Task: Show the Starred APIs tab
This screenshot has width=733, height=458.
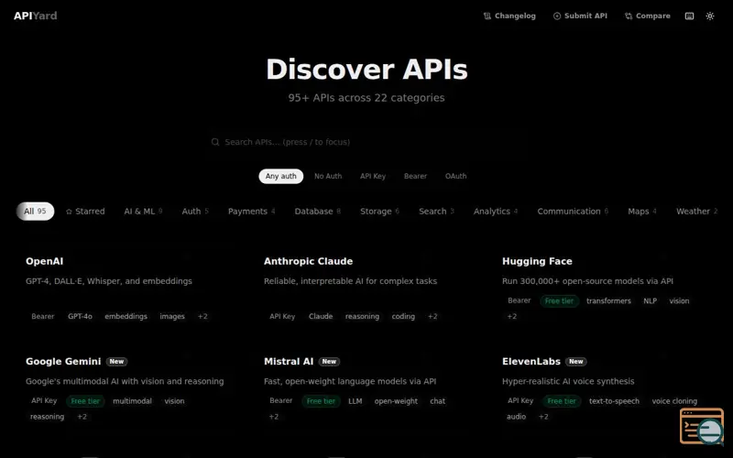Action: 85,212
